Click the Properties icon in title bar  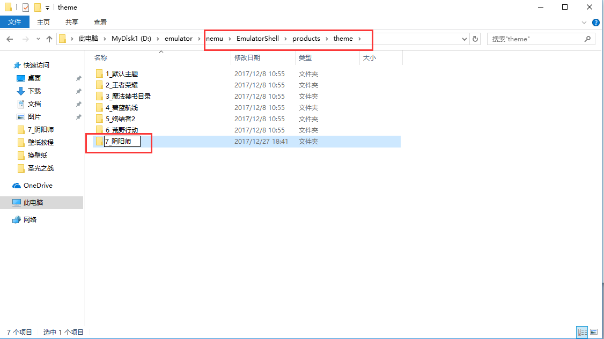[x=26, y=8]
